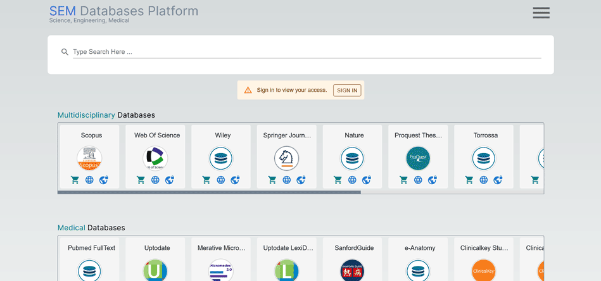Select the ProQuest teal logo
This screenshot has width=601, height=281.
point(418,158)
